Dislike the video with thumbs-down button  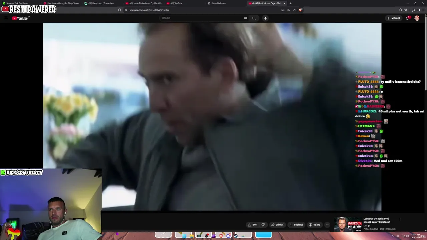pos(263,225)
